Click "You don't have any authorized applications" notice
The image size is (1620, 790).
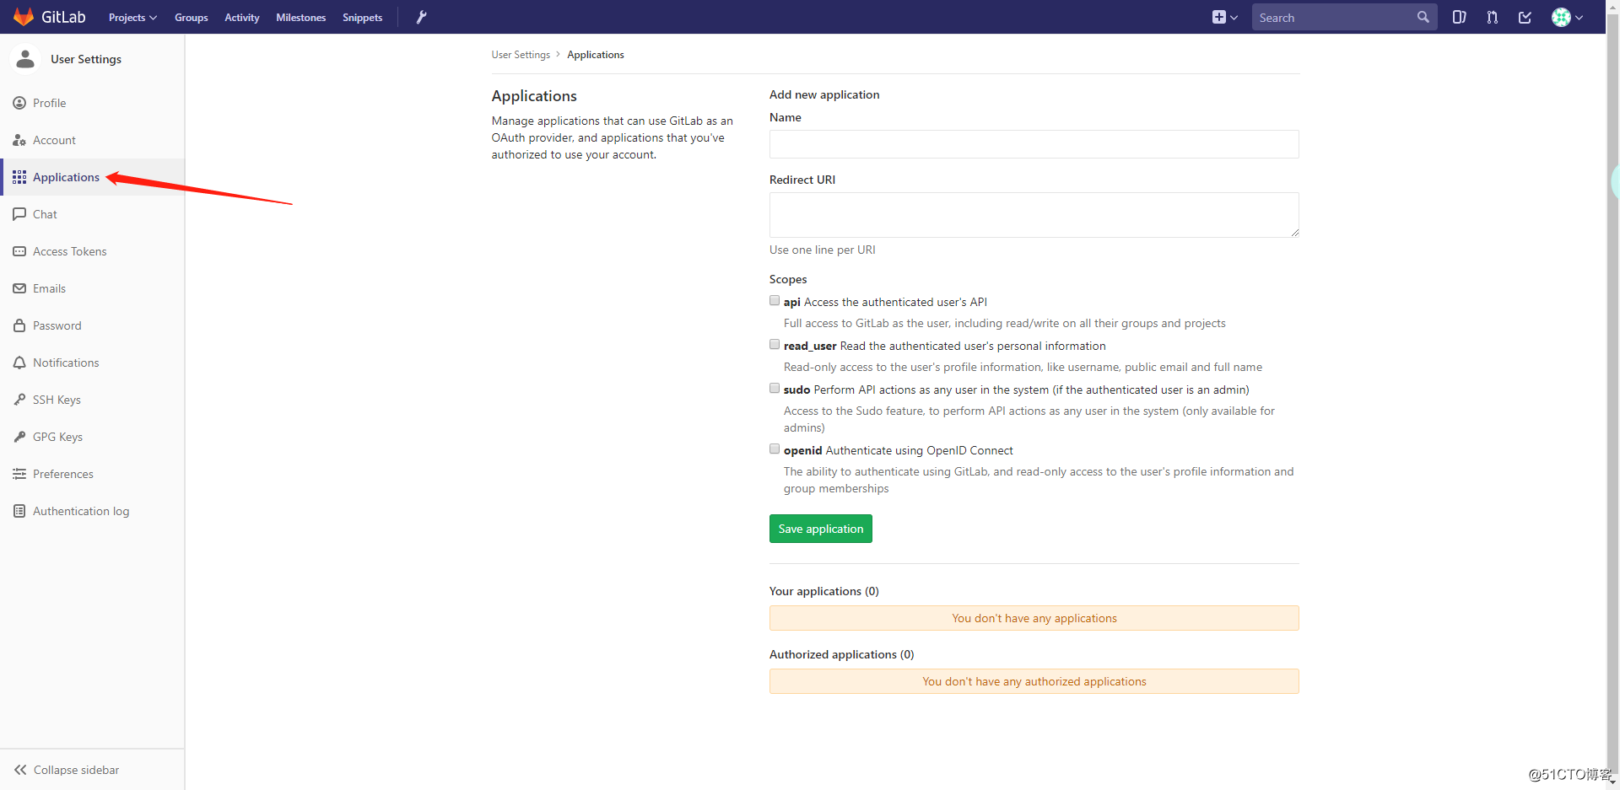1034,681
